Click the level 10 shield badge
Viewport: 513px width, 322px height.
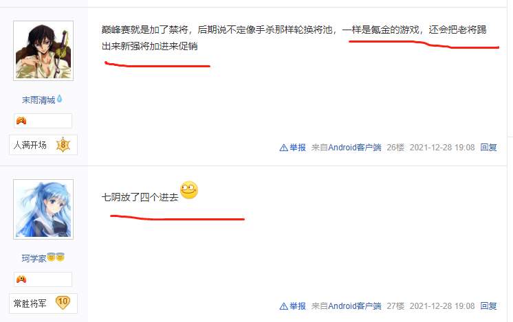pyautogui.click(x=63, y=302)
